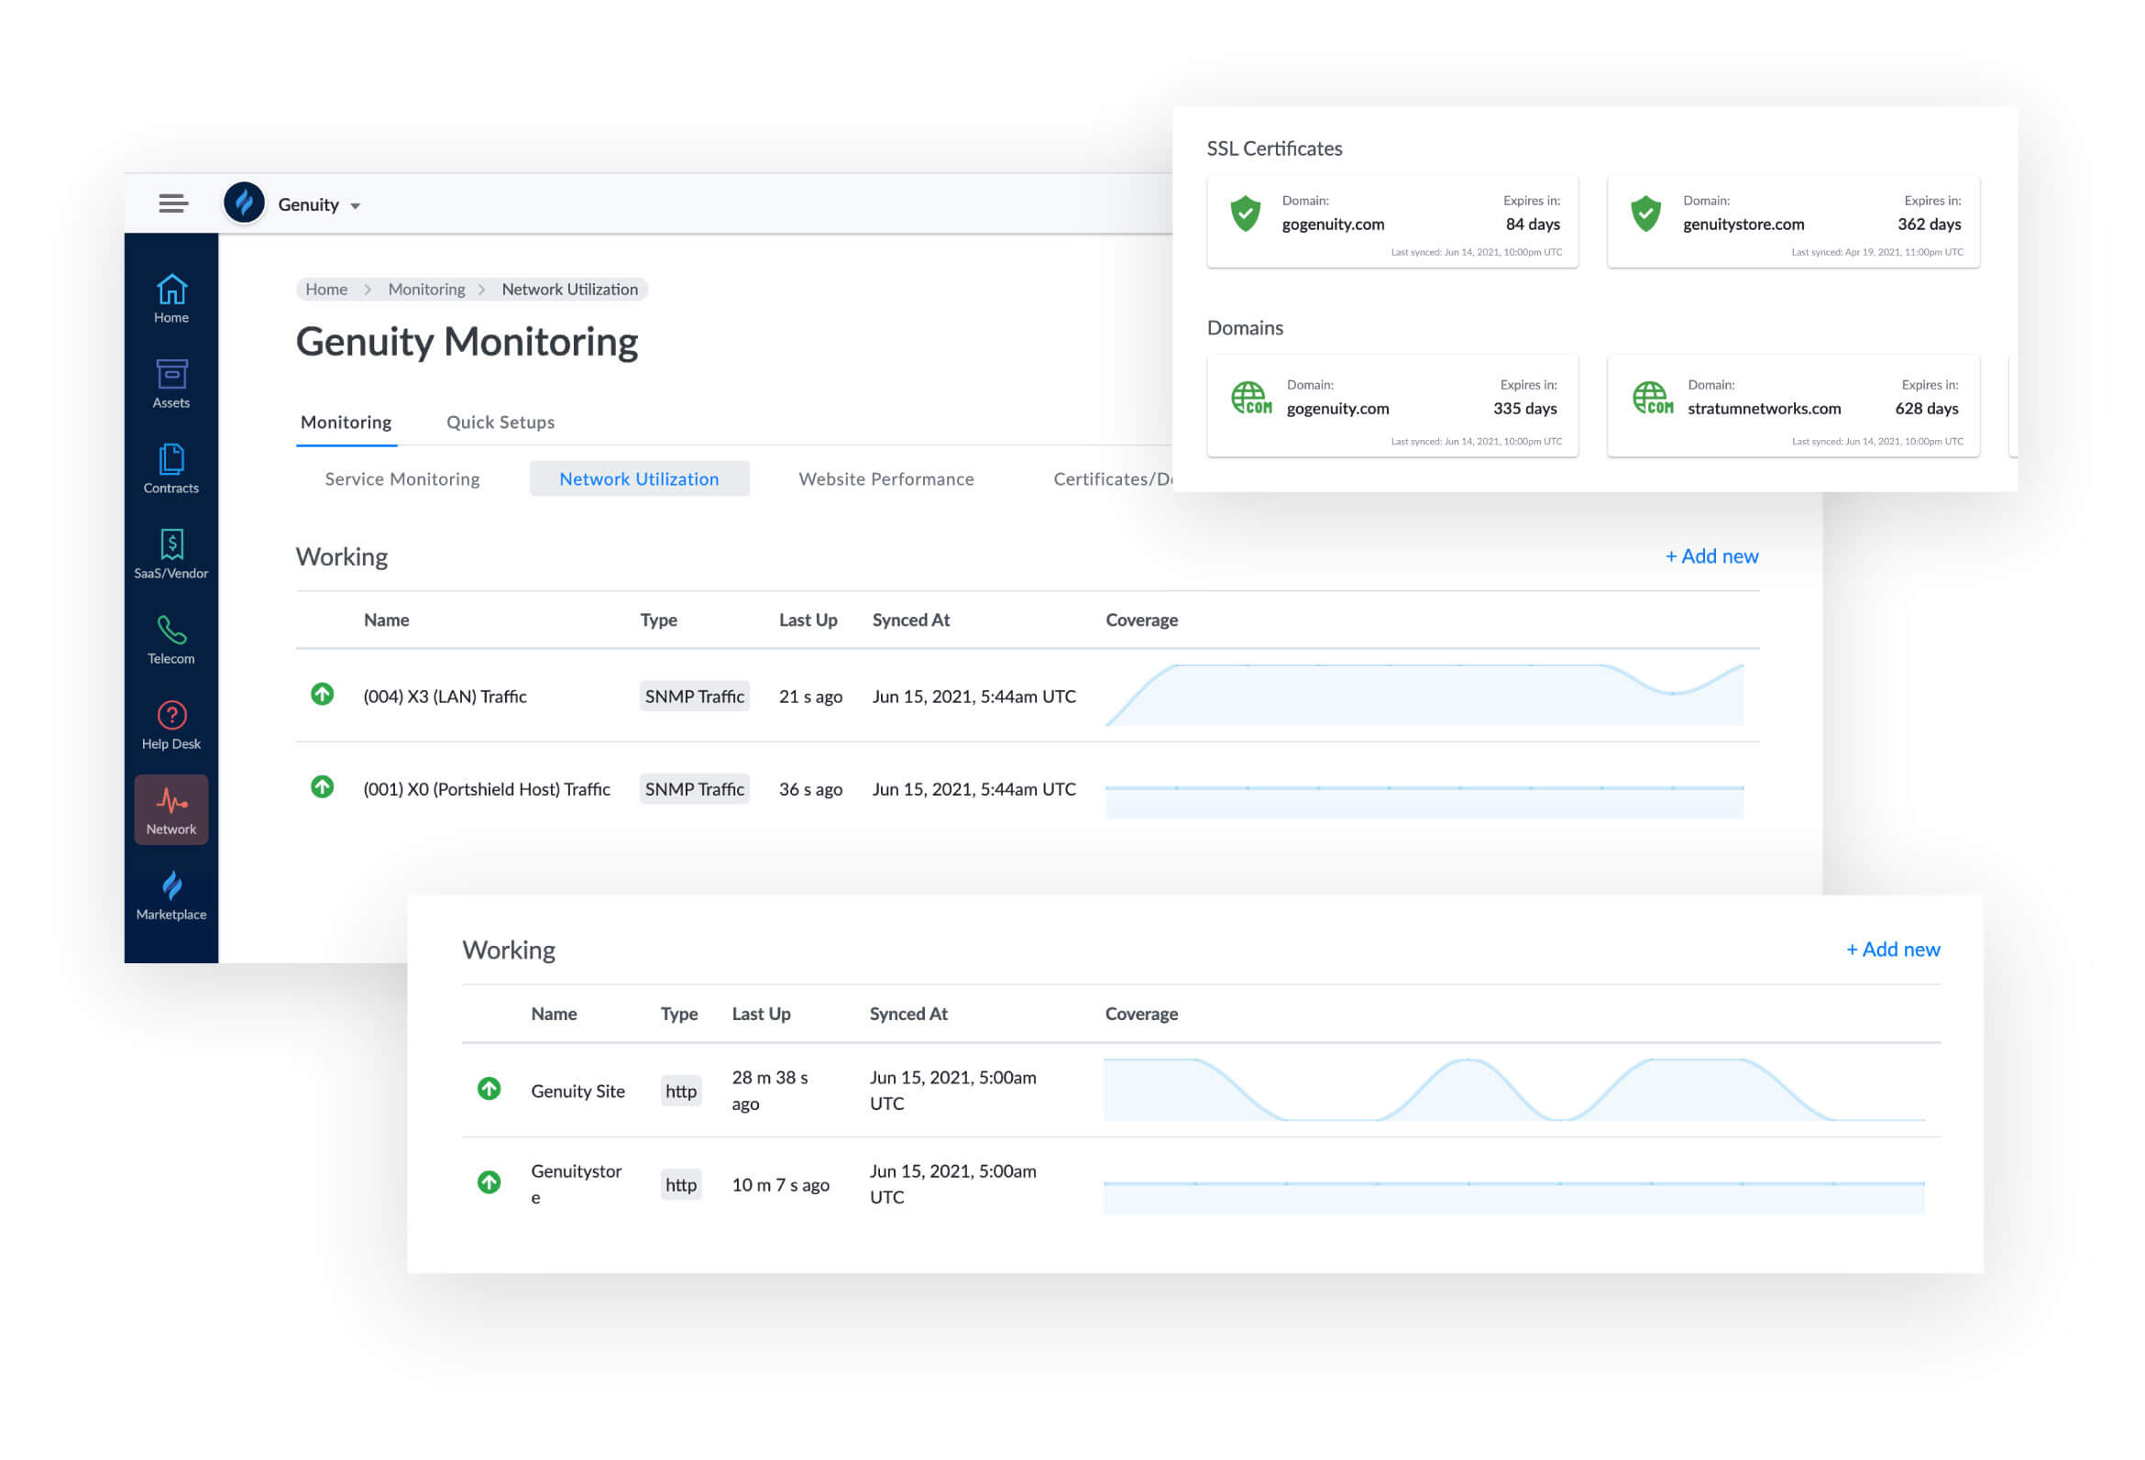Open the hamburger menu icon
The image size is (2145, 1460).
(173, 204)
